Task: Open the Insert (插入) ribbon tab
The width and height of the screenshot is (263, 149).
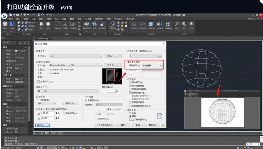Action: point(18,19)
